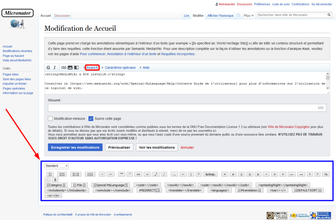Apply bold formatting with the G icon
This screenshot has width=336, height=220.
(48, 68)
